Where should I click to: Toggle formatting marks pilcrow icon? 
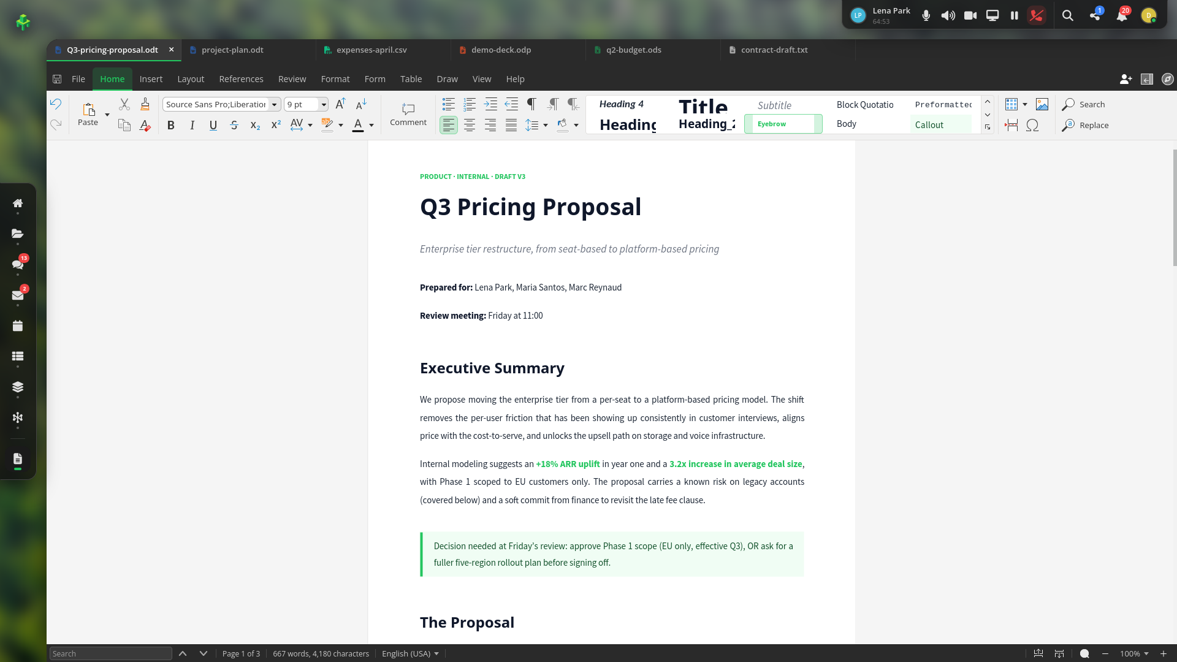point(532,104)
